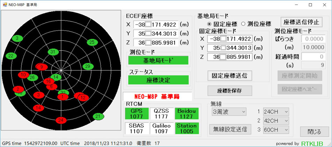Click the 座標測定開始 button
332x147 pixels.
pyautogui.click(x=300, y=76)
